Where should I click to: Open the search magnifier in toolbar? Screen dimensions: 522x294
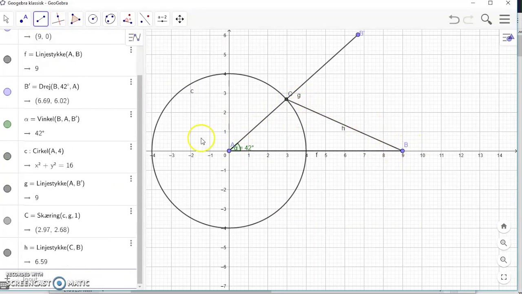pyautogui.click(x=486, y=19)
